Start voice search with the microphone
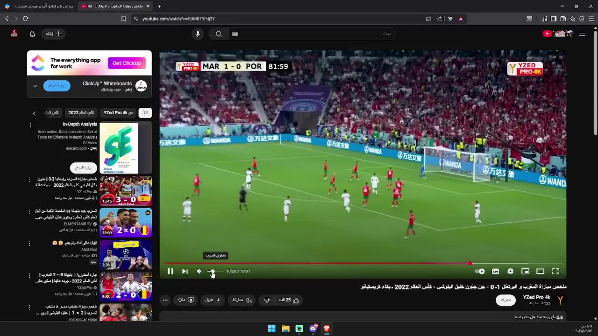The image size is (598, 336). pyautogui.click(x=198, y=34)
